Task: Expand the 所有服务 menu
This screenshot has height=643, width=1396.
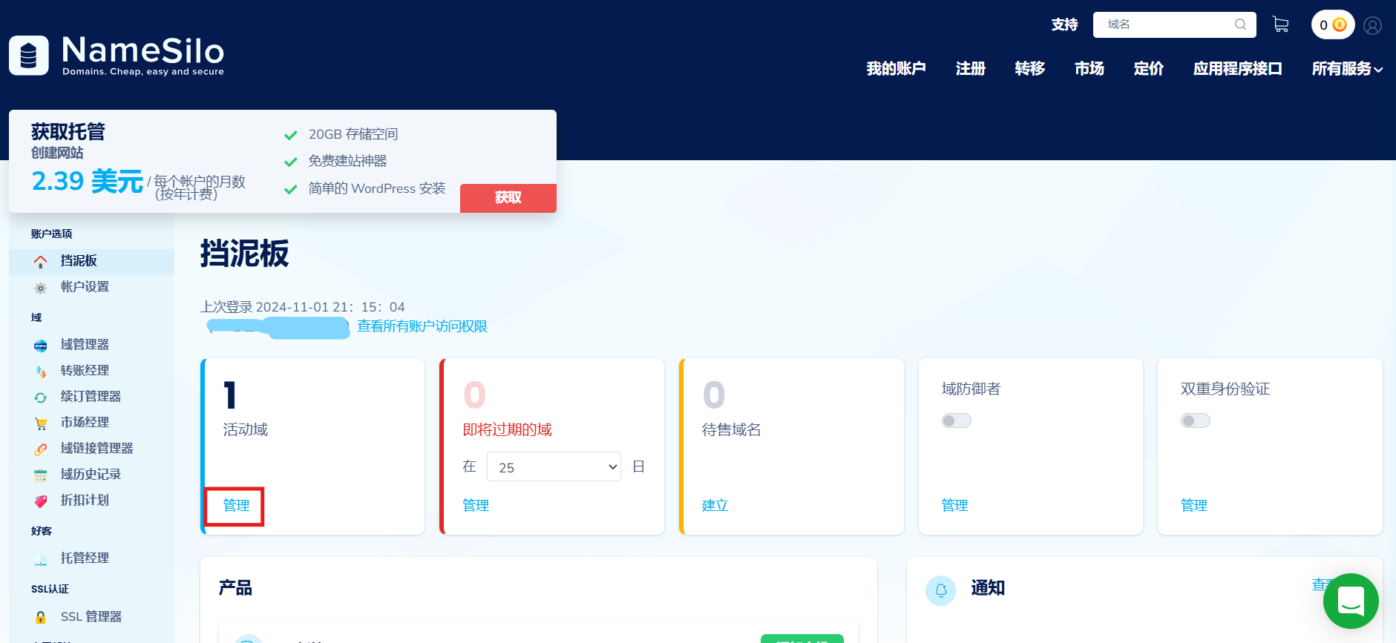Action: pos(1346,69)
